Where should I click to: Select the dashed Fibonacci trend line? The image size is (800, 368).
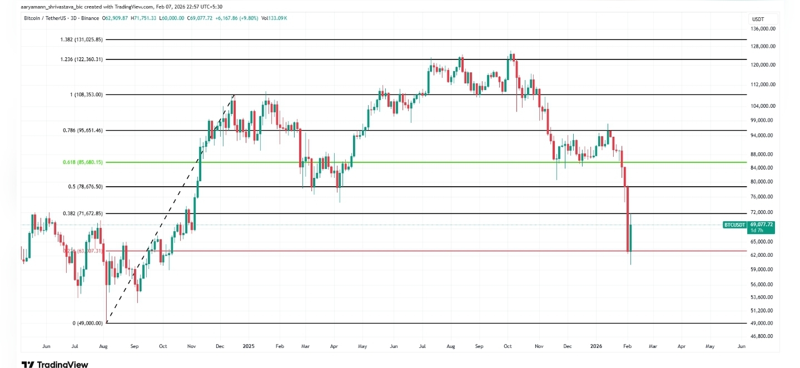coord(170,209)
